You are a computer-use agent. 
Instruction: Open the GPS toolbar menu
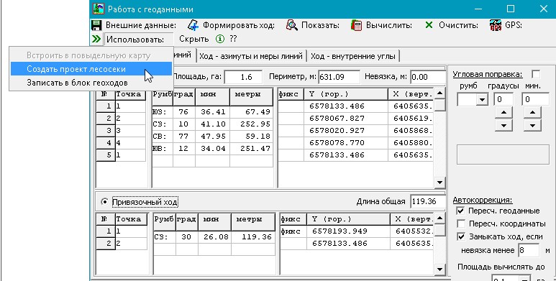tap(513, 26)
